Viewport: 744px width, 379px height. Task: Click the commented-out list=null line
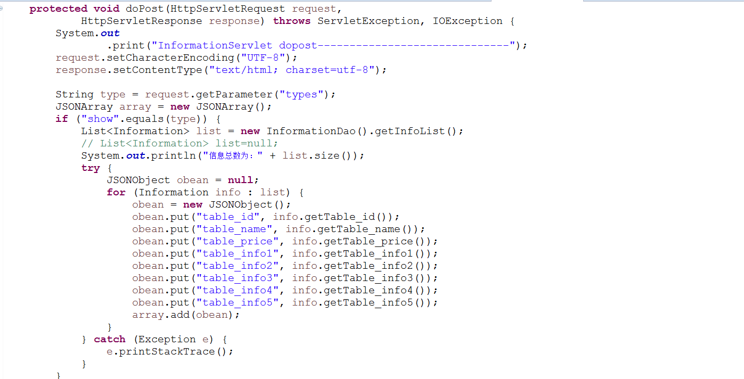point(179,143)
